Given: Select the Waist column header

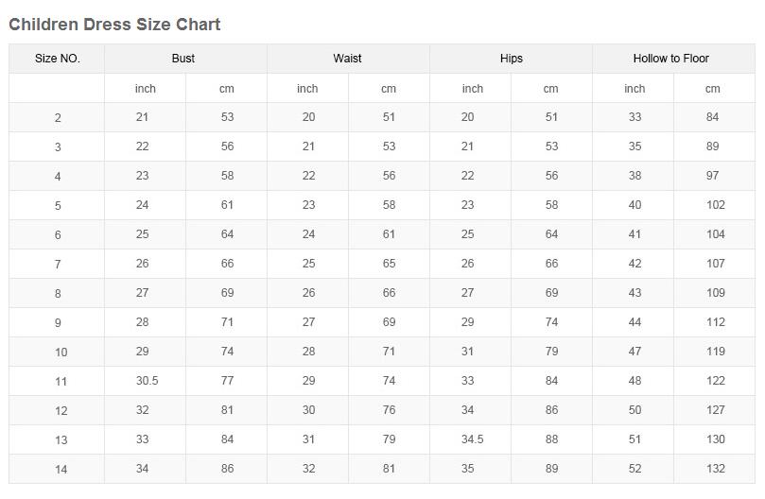Looking at the screenshot, I should pyautogui.click(x=347, y=59).
